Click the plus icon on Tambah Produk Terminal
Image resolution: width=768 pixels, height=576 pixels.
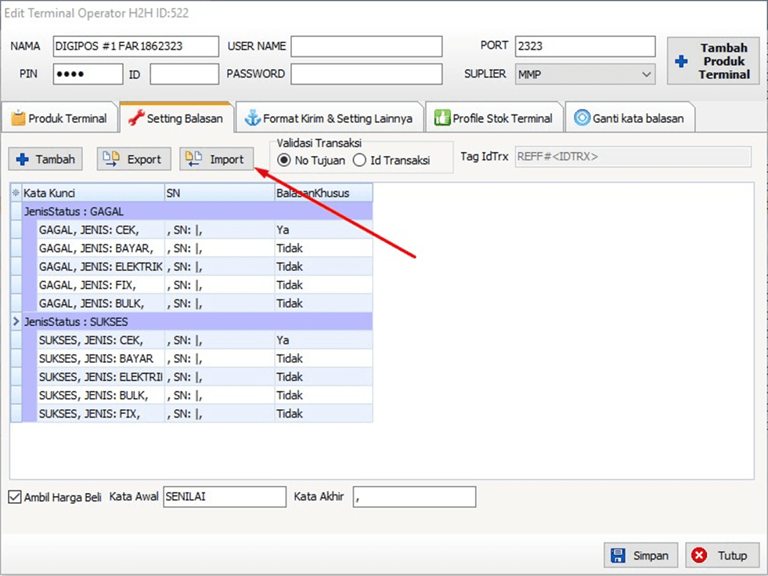[x=681, y=61]
